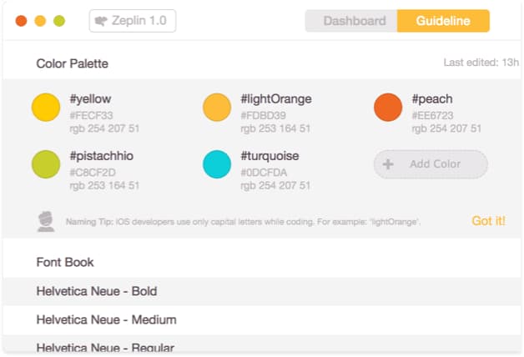Click the naming tip avatar icon
This screenshot has height=357, width=524.
(x=46, y=221)
